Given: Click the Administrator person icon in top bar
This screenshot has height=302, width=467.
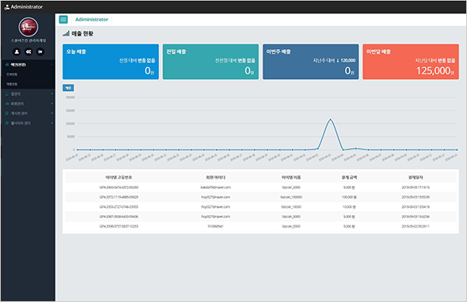Looking at the screenshot, I should [x=7, y=7].
